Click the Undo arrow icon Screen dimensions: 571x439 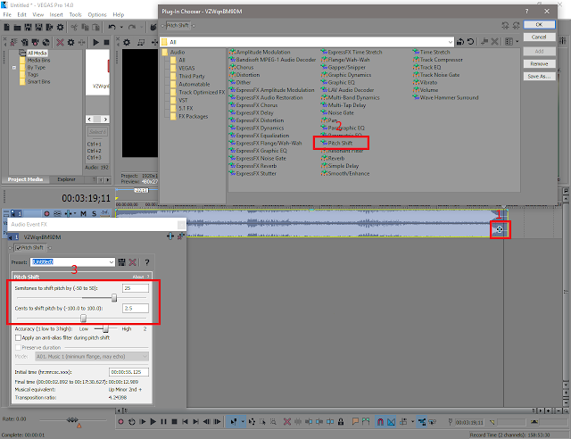112,28
